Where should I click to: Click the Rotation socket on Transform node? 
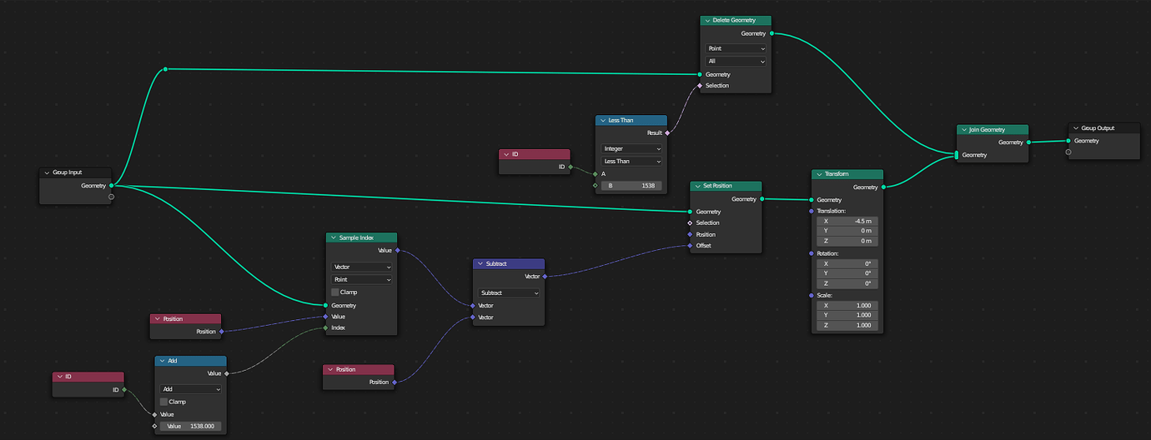coord(811,252)
